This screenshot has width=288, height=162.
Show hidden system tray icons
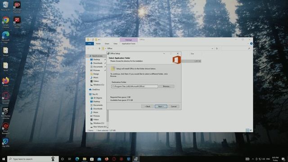coord(253,159)
